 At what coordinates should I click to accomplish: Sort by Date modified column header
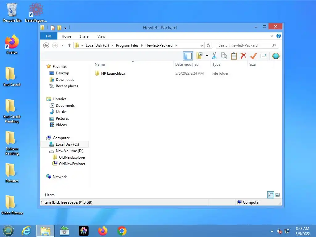point(187,64)
